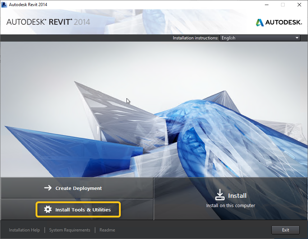Exit the Revit installer
This screenshot has height=239, width=308.
285,230
